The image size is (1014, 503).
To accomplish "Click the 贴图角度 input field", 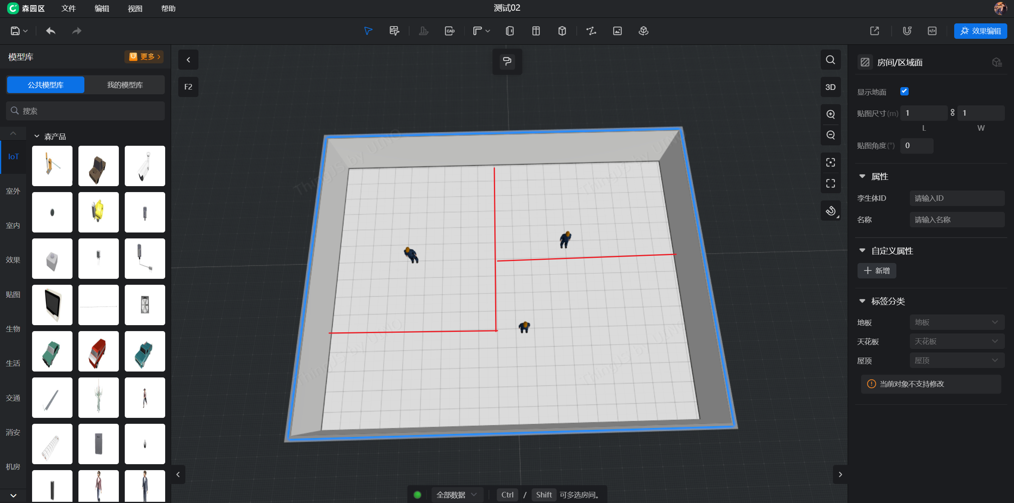I will click(917, 146).
